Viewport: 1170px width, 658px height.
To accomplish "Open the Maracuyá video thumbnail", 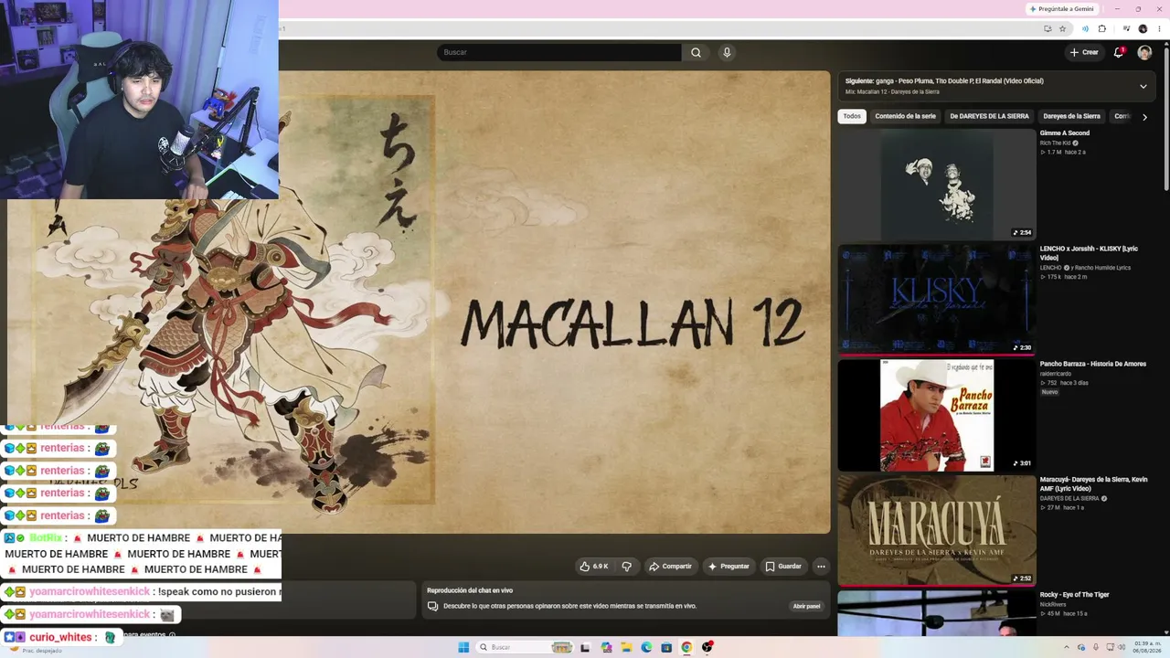I will coord(937,530).
